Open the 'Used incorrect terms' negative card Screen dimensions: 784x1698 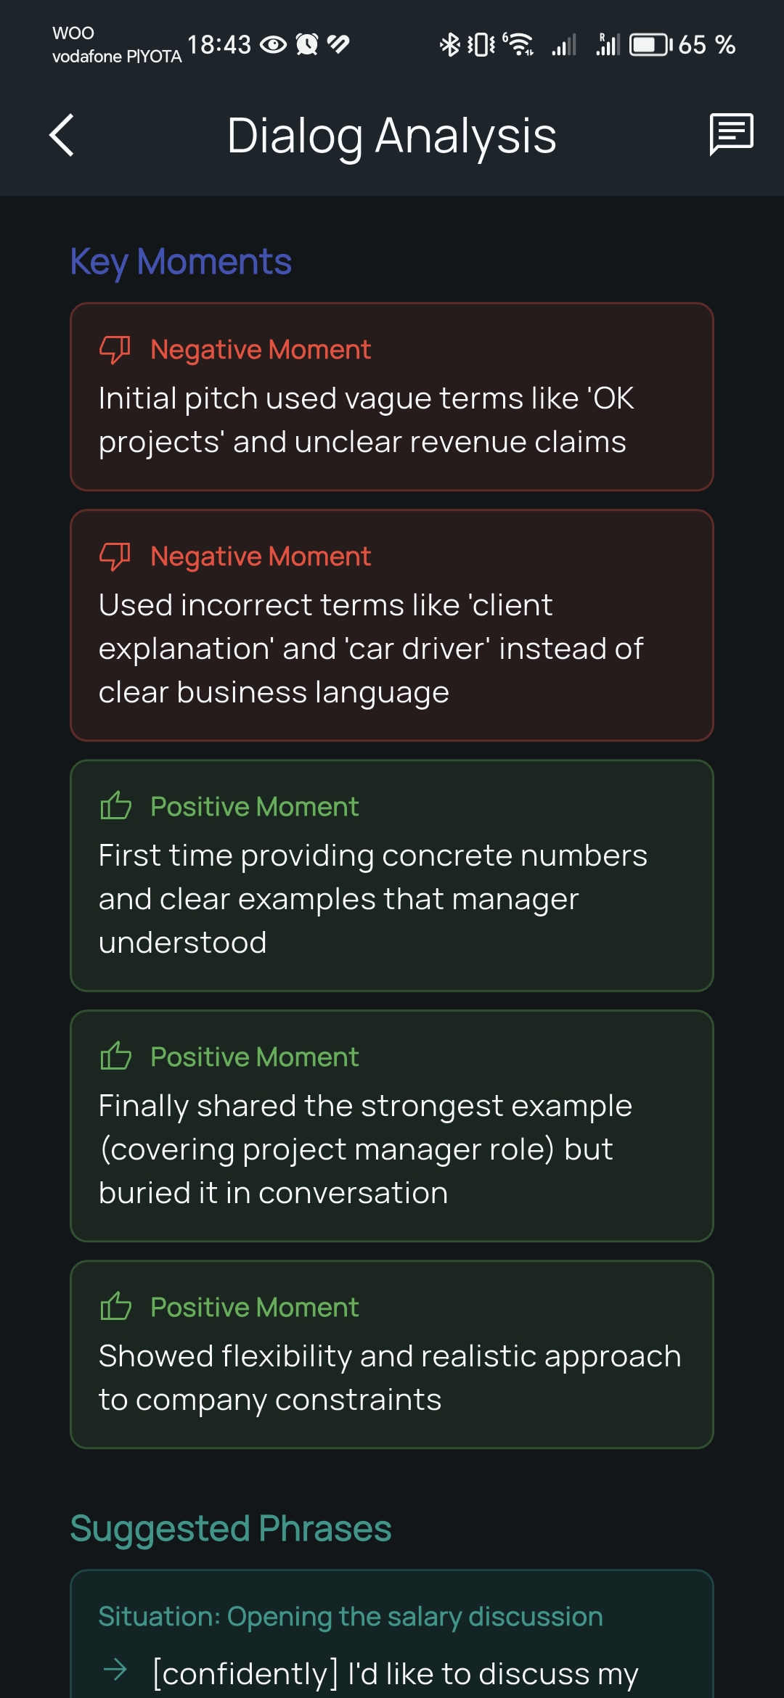[x=392, y=648]
